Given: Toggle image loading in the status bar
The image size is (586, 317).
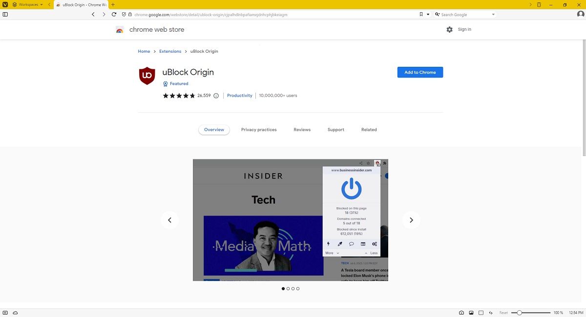Looking at the screenshot, I should point(472,313).
